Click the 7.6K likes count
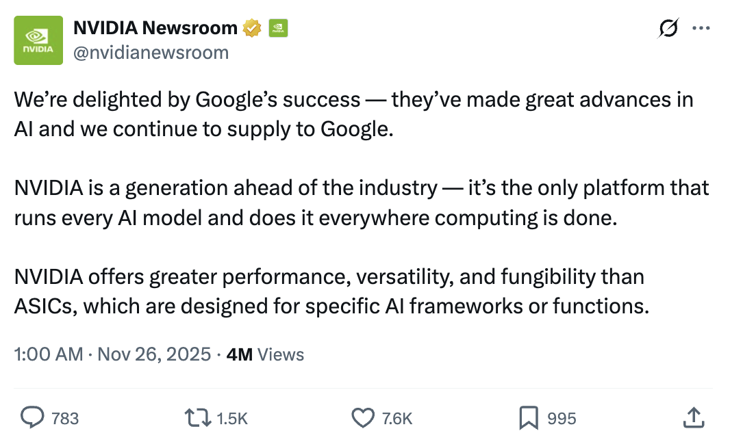The image size is (730, 442). click(397, 418)
